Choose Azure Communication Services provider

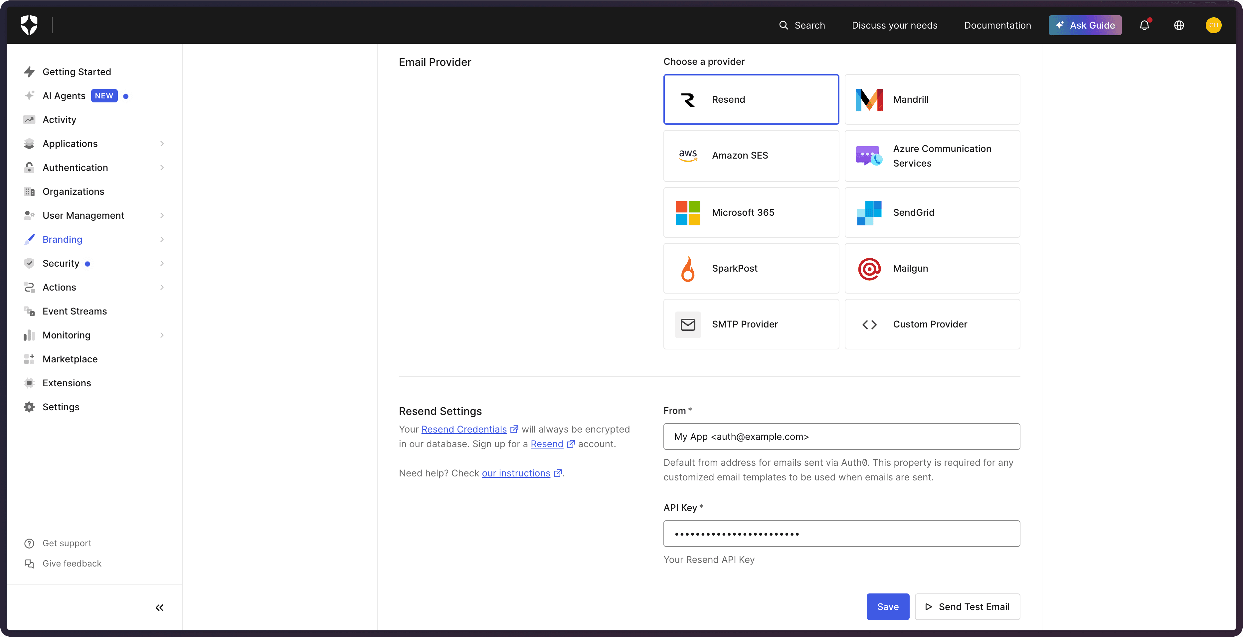pos(932,156)
